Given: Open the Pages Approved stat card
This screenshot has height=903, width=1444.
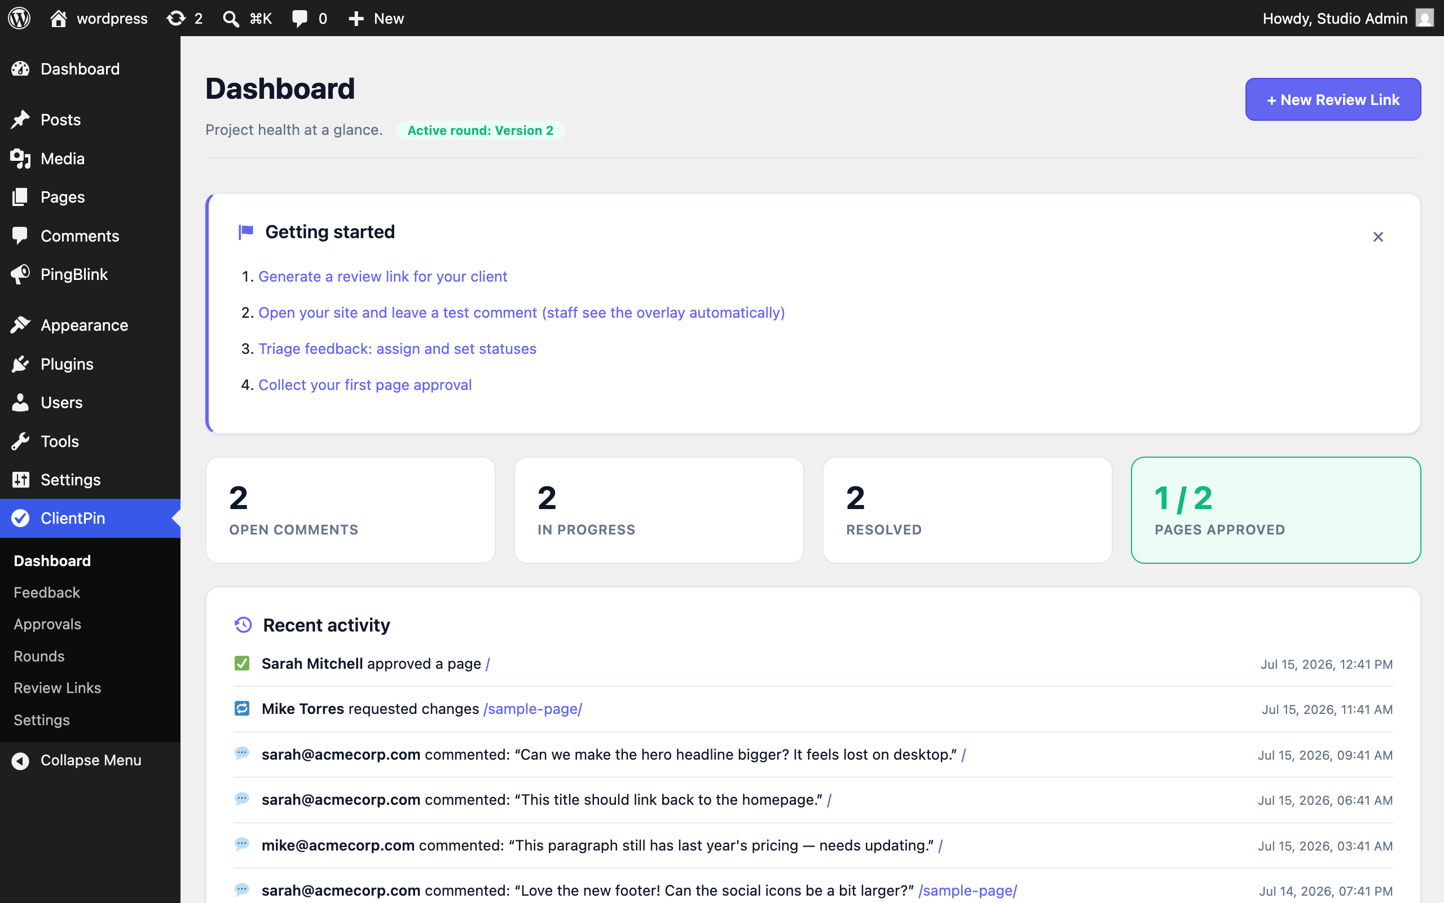Looking at the screenshot, I should (1276, 510).
